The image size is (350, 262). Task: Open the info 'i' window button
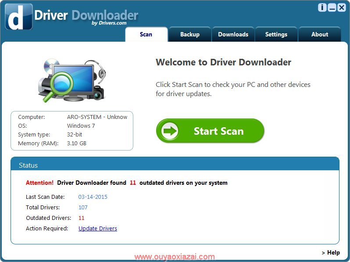click(322, 7)
